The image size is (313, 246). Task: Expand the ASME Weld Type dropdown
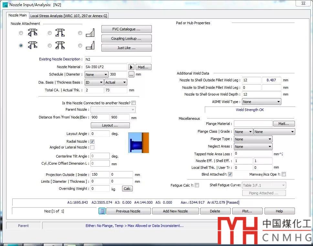click(261, 102)
